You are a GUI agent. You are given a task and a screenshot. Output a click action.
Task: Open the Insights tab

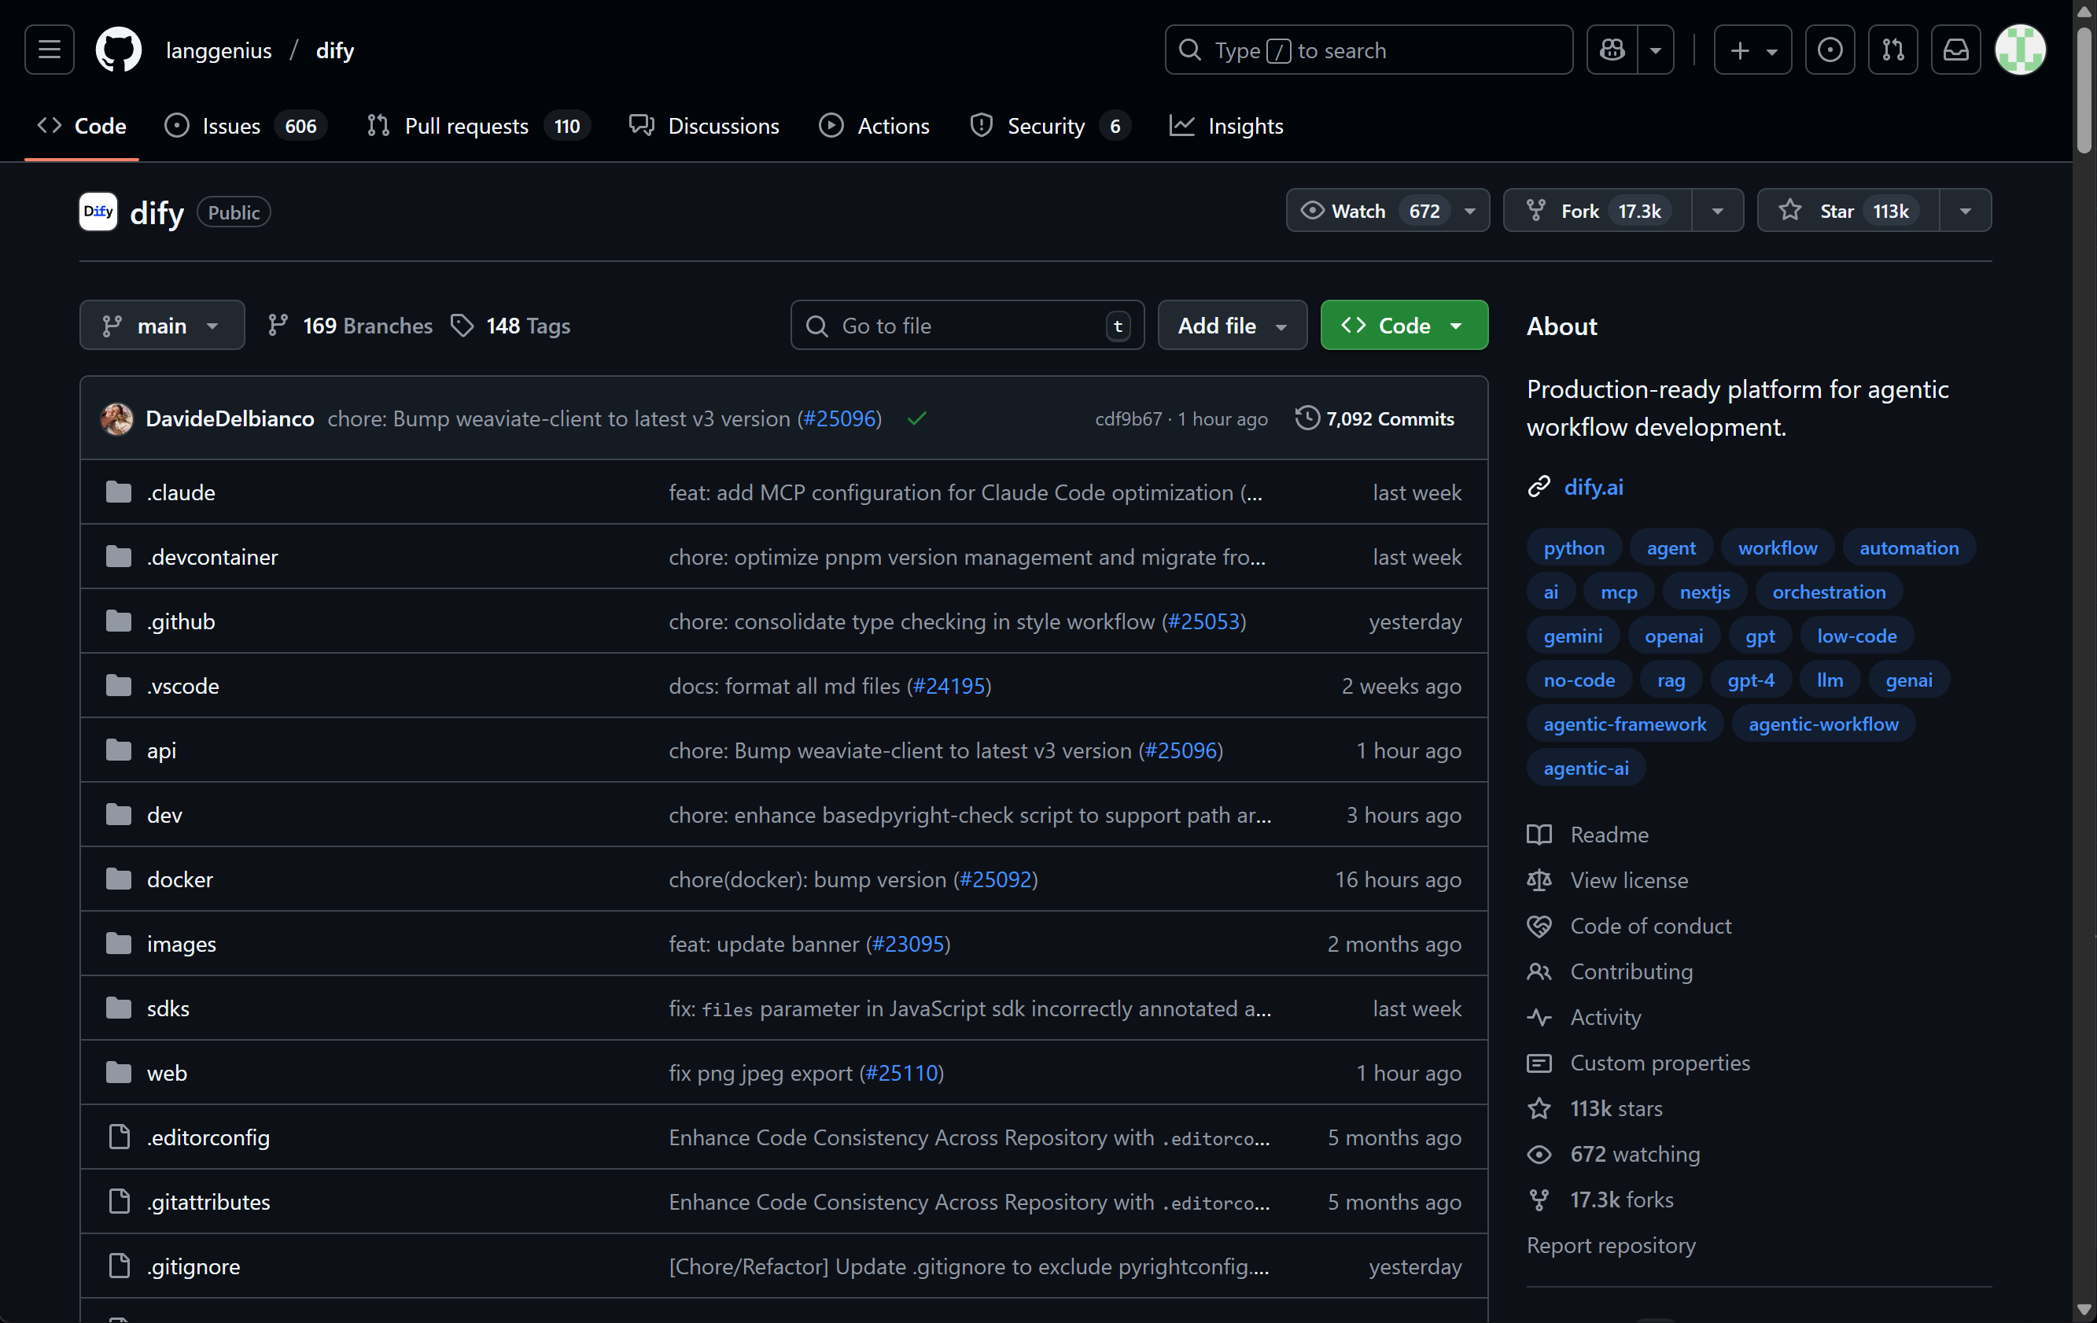click(x=1226, y=127)
